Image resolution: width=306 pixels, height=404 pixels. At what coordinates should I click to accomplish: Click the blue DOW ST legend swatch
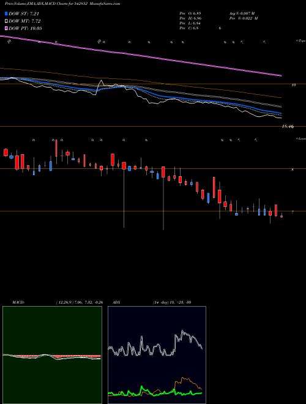click(x=6, y=13)
